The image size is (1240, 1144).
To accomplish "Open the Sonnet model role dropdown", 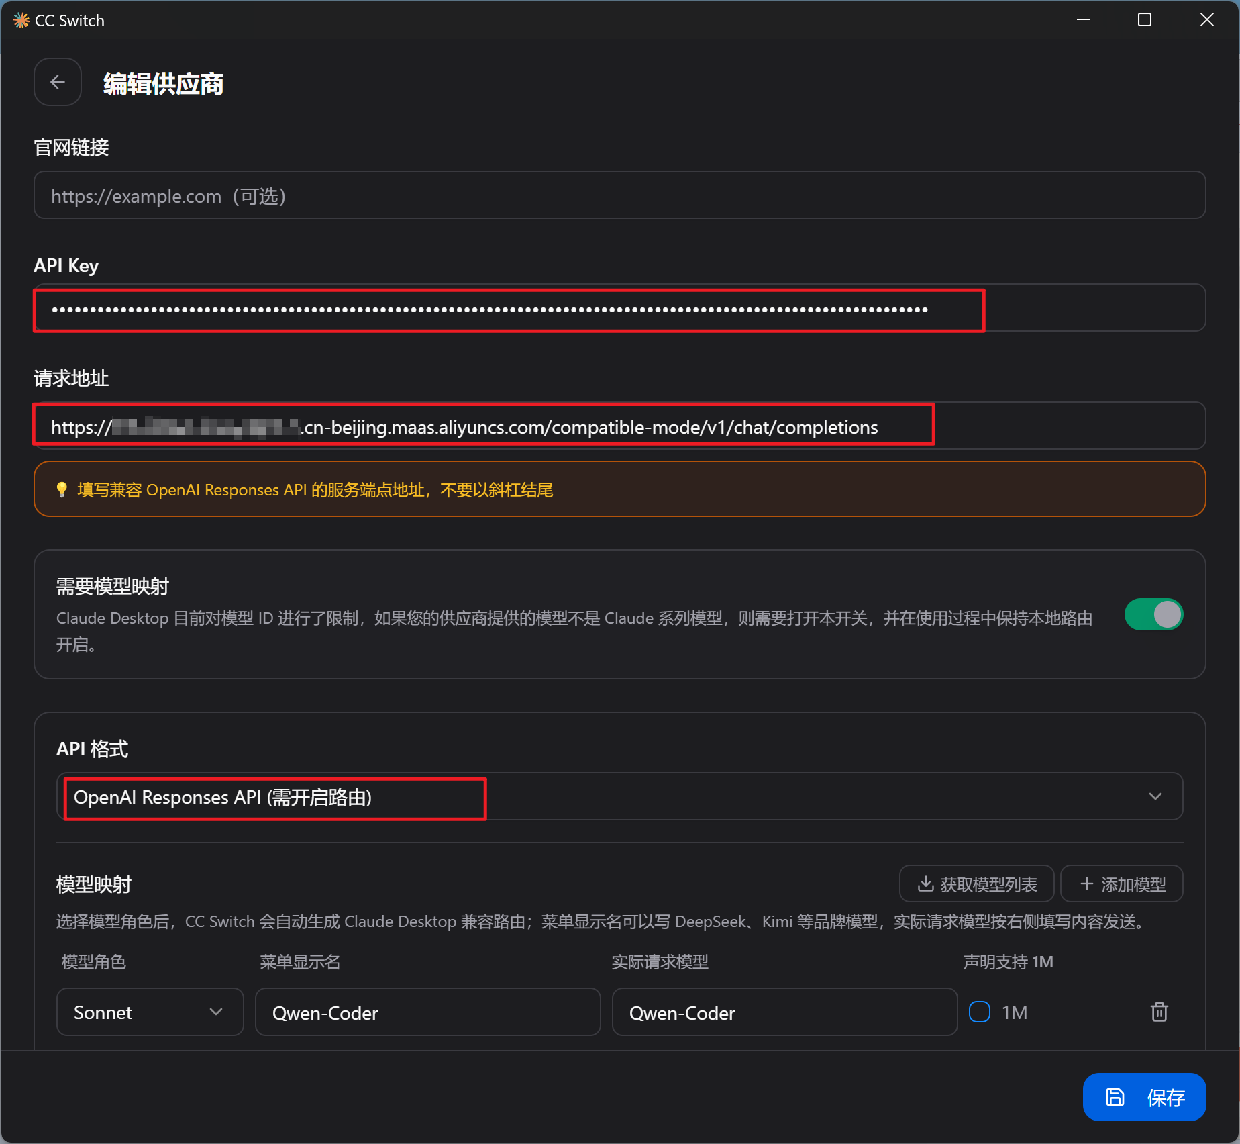I will (x=150, y=1012).
